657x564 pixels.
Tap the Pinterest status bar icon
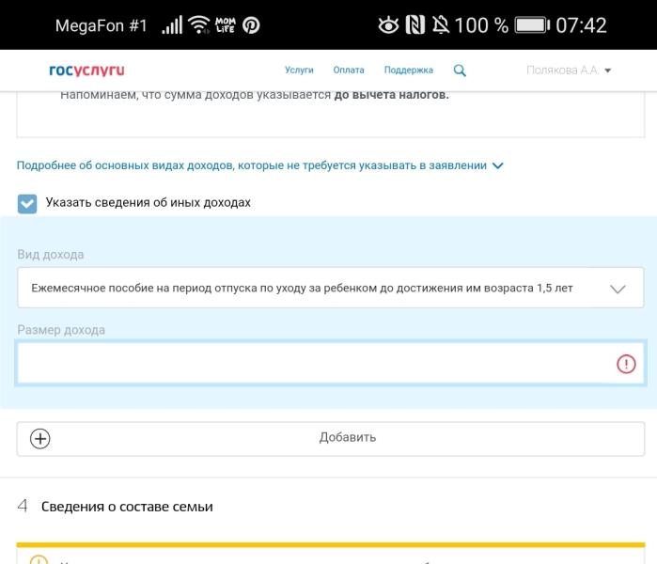251,25
